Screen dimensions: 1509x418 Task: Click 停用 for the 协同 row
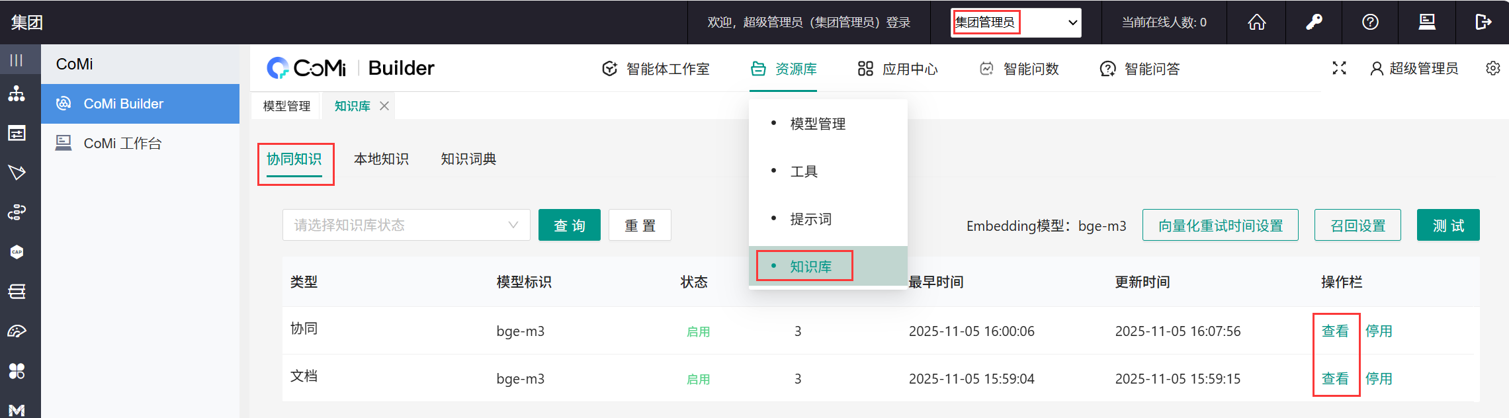pos(1379,331)
